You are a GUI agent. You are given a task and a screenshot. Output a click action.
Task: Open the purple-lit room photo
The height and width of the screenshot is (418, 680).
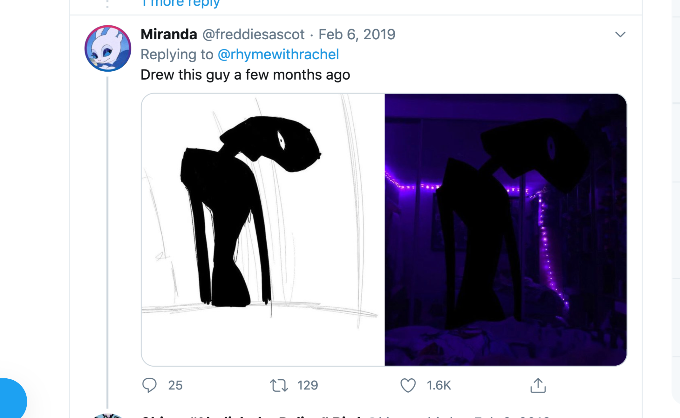tap(505, 230)
